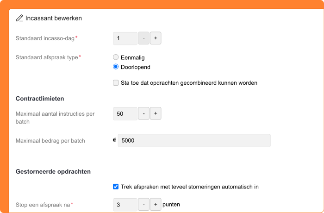The height and width of the screenshot is (213, 324).
Task: Focus the Standaard incasso-dag number field
Action: (125, 38)
